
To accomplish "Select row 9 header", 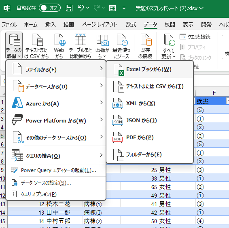I will tap(2, 170).
